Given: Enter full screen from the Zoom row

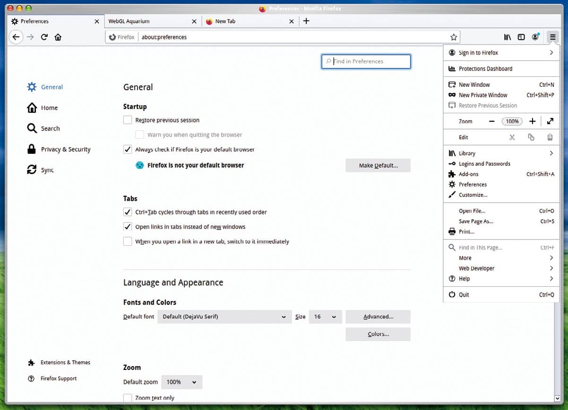Looking at the screenshot, I should [x=550, y=121].
